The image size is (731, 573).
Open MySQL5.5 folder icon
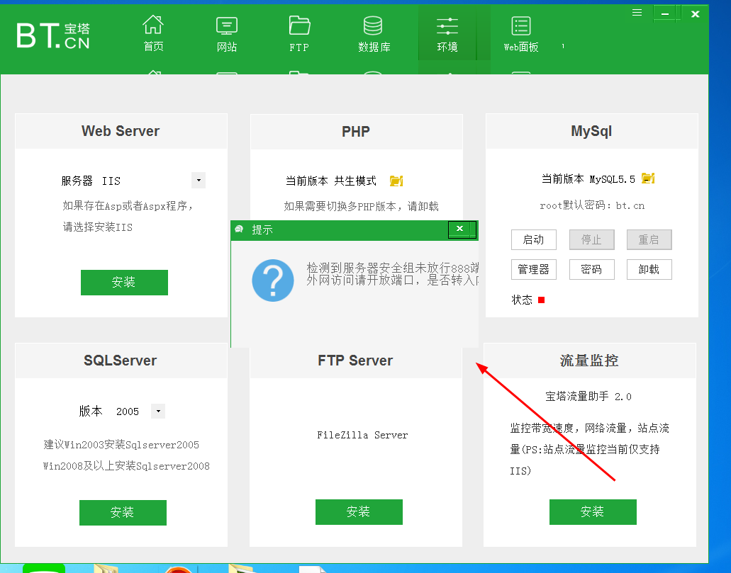[648, 178]
